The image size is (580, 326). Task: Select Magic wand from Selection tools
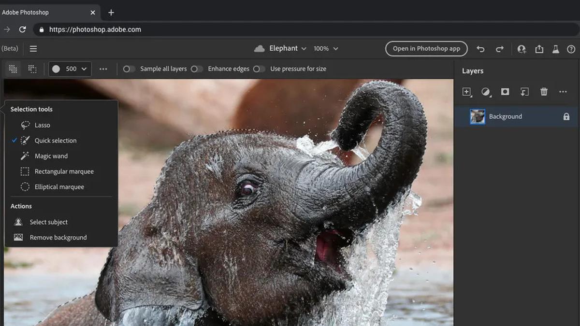(x=51, y=156)
